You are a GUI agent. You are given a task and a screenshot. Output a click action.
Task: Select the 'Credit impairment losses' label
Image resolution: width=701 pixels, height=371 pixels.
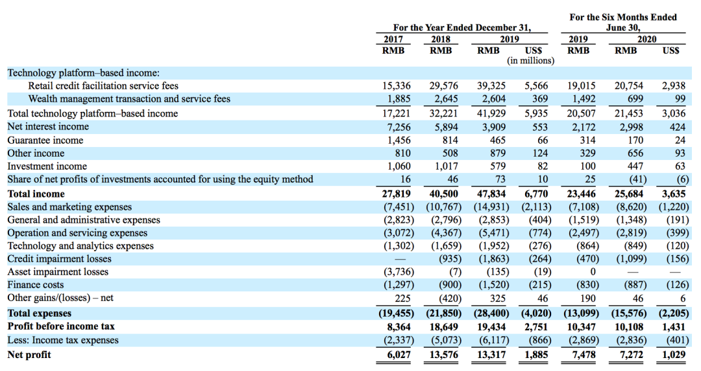(x=60, y=258)
